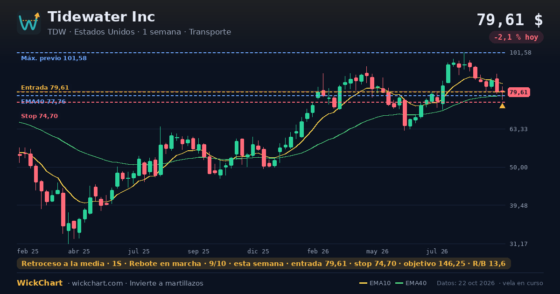Click the WickChart brand name in footer
This screenshot has width=560, height=294.
point(40,283)
